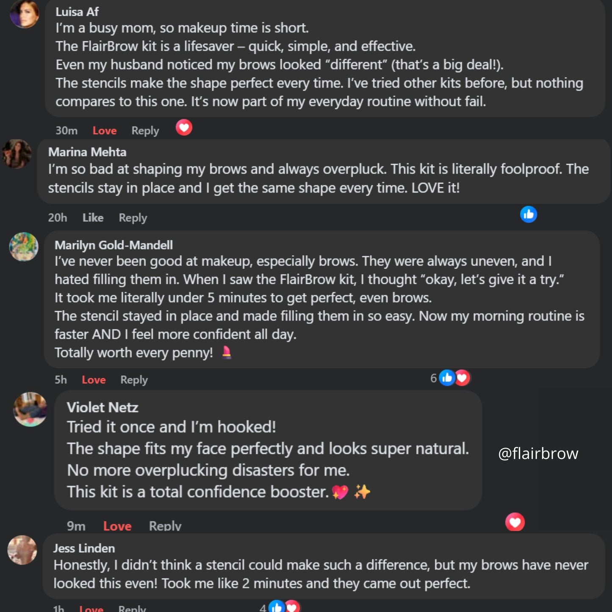Like Marina Mehta's comment
The image size is (612, 612).
click(93, 218)
